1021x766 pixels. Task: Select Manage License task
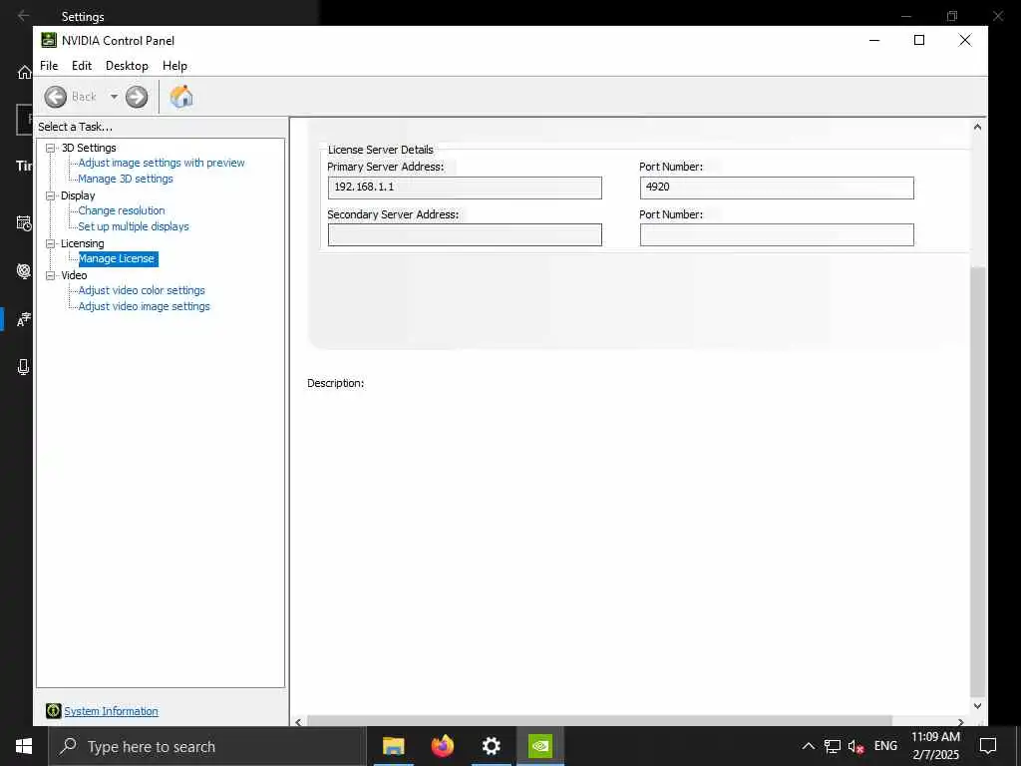[118, 258]
